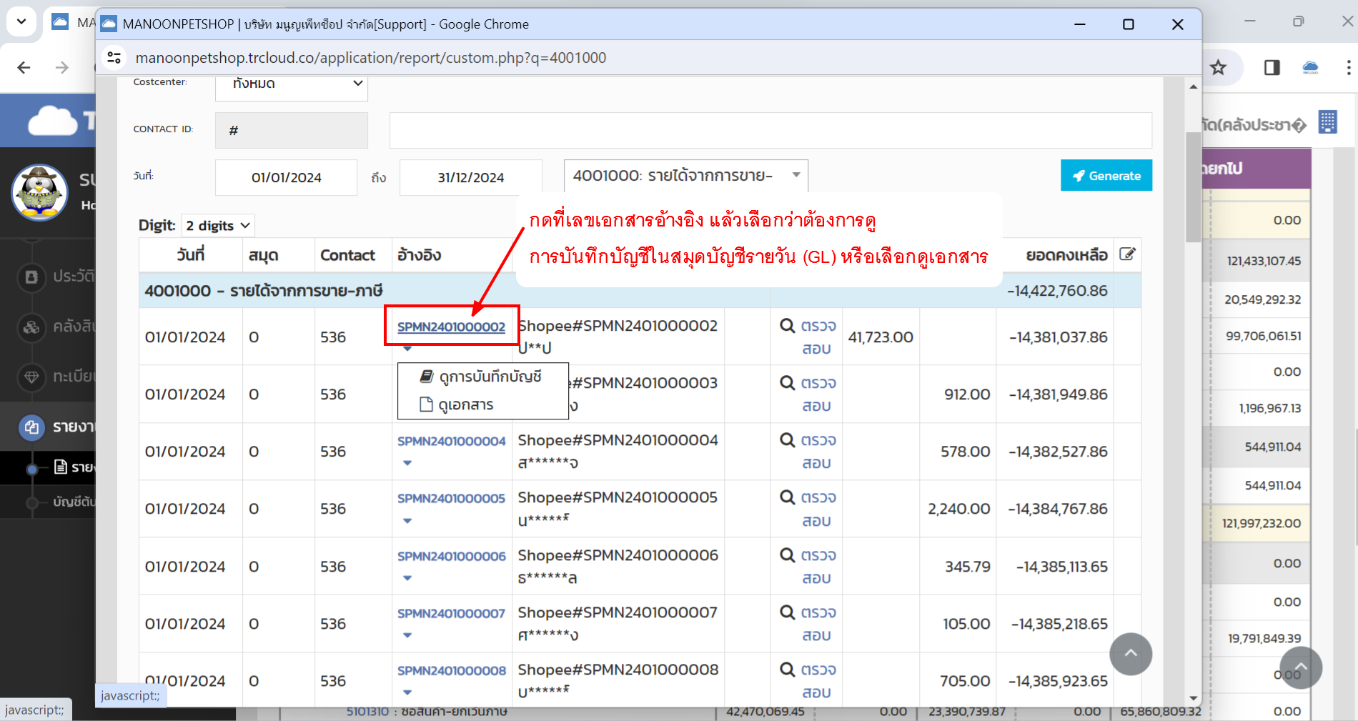Screen dimensions: 1358x721
Task: Click the TRCloud extension icon in background Chrome
Action: (1311, 68)
